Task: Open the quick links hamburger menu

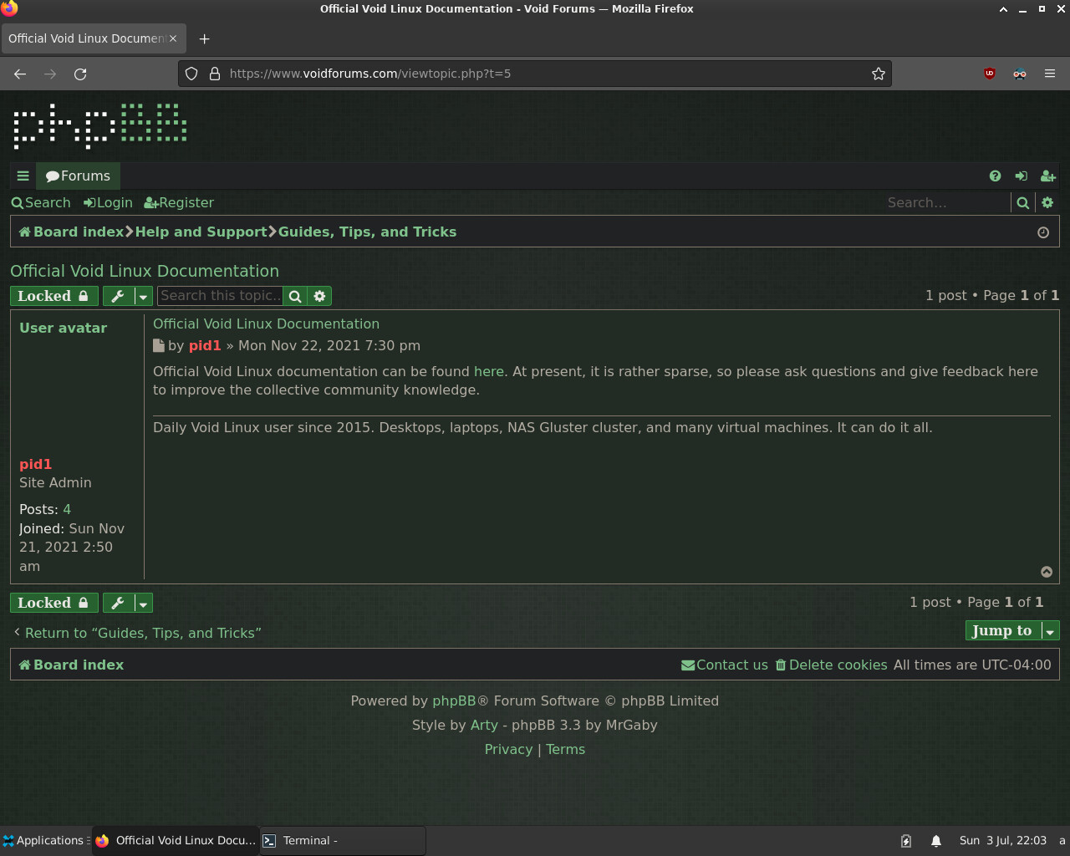Action: [23, 176]
